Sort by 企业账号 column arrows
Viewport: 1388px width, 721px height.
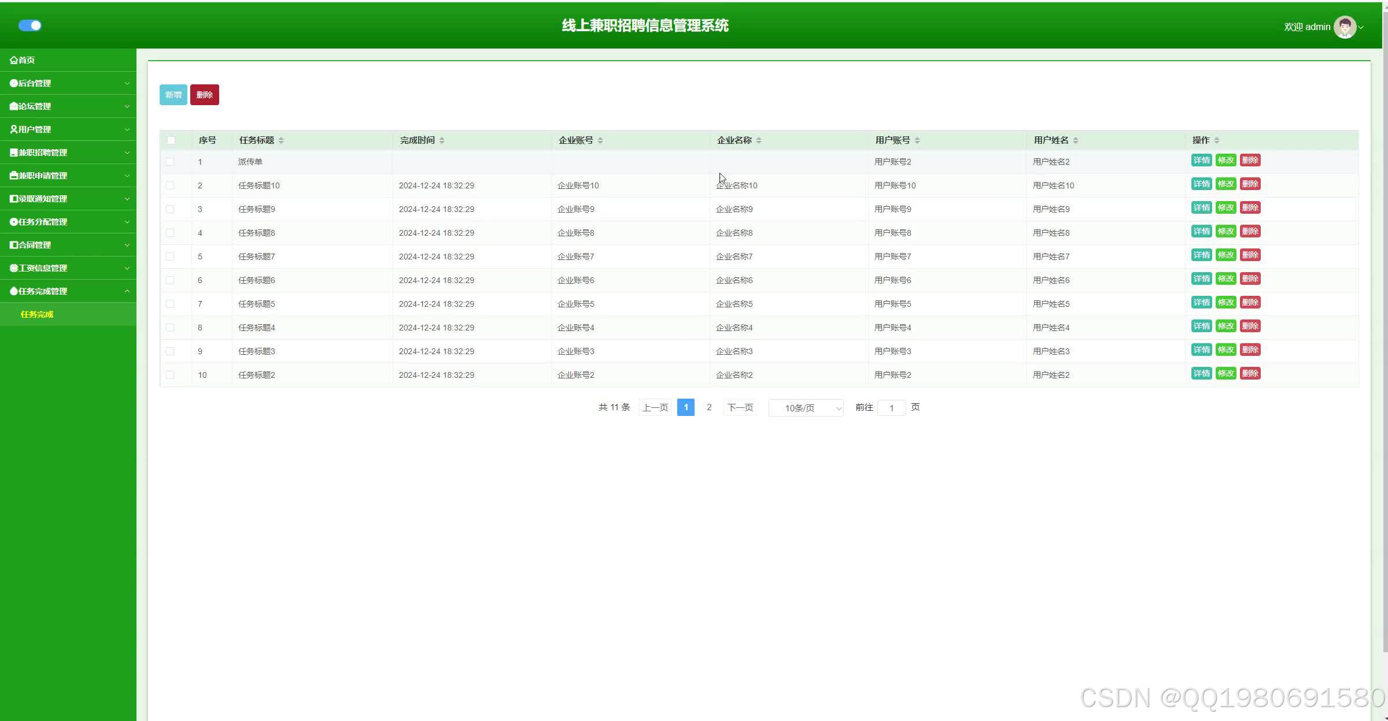[x=600, y=140]
